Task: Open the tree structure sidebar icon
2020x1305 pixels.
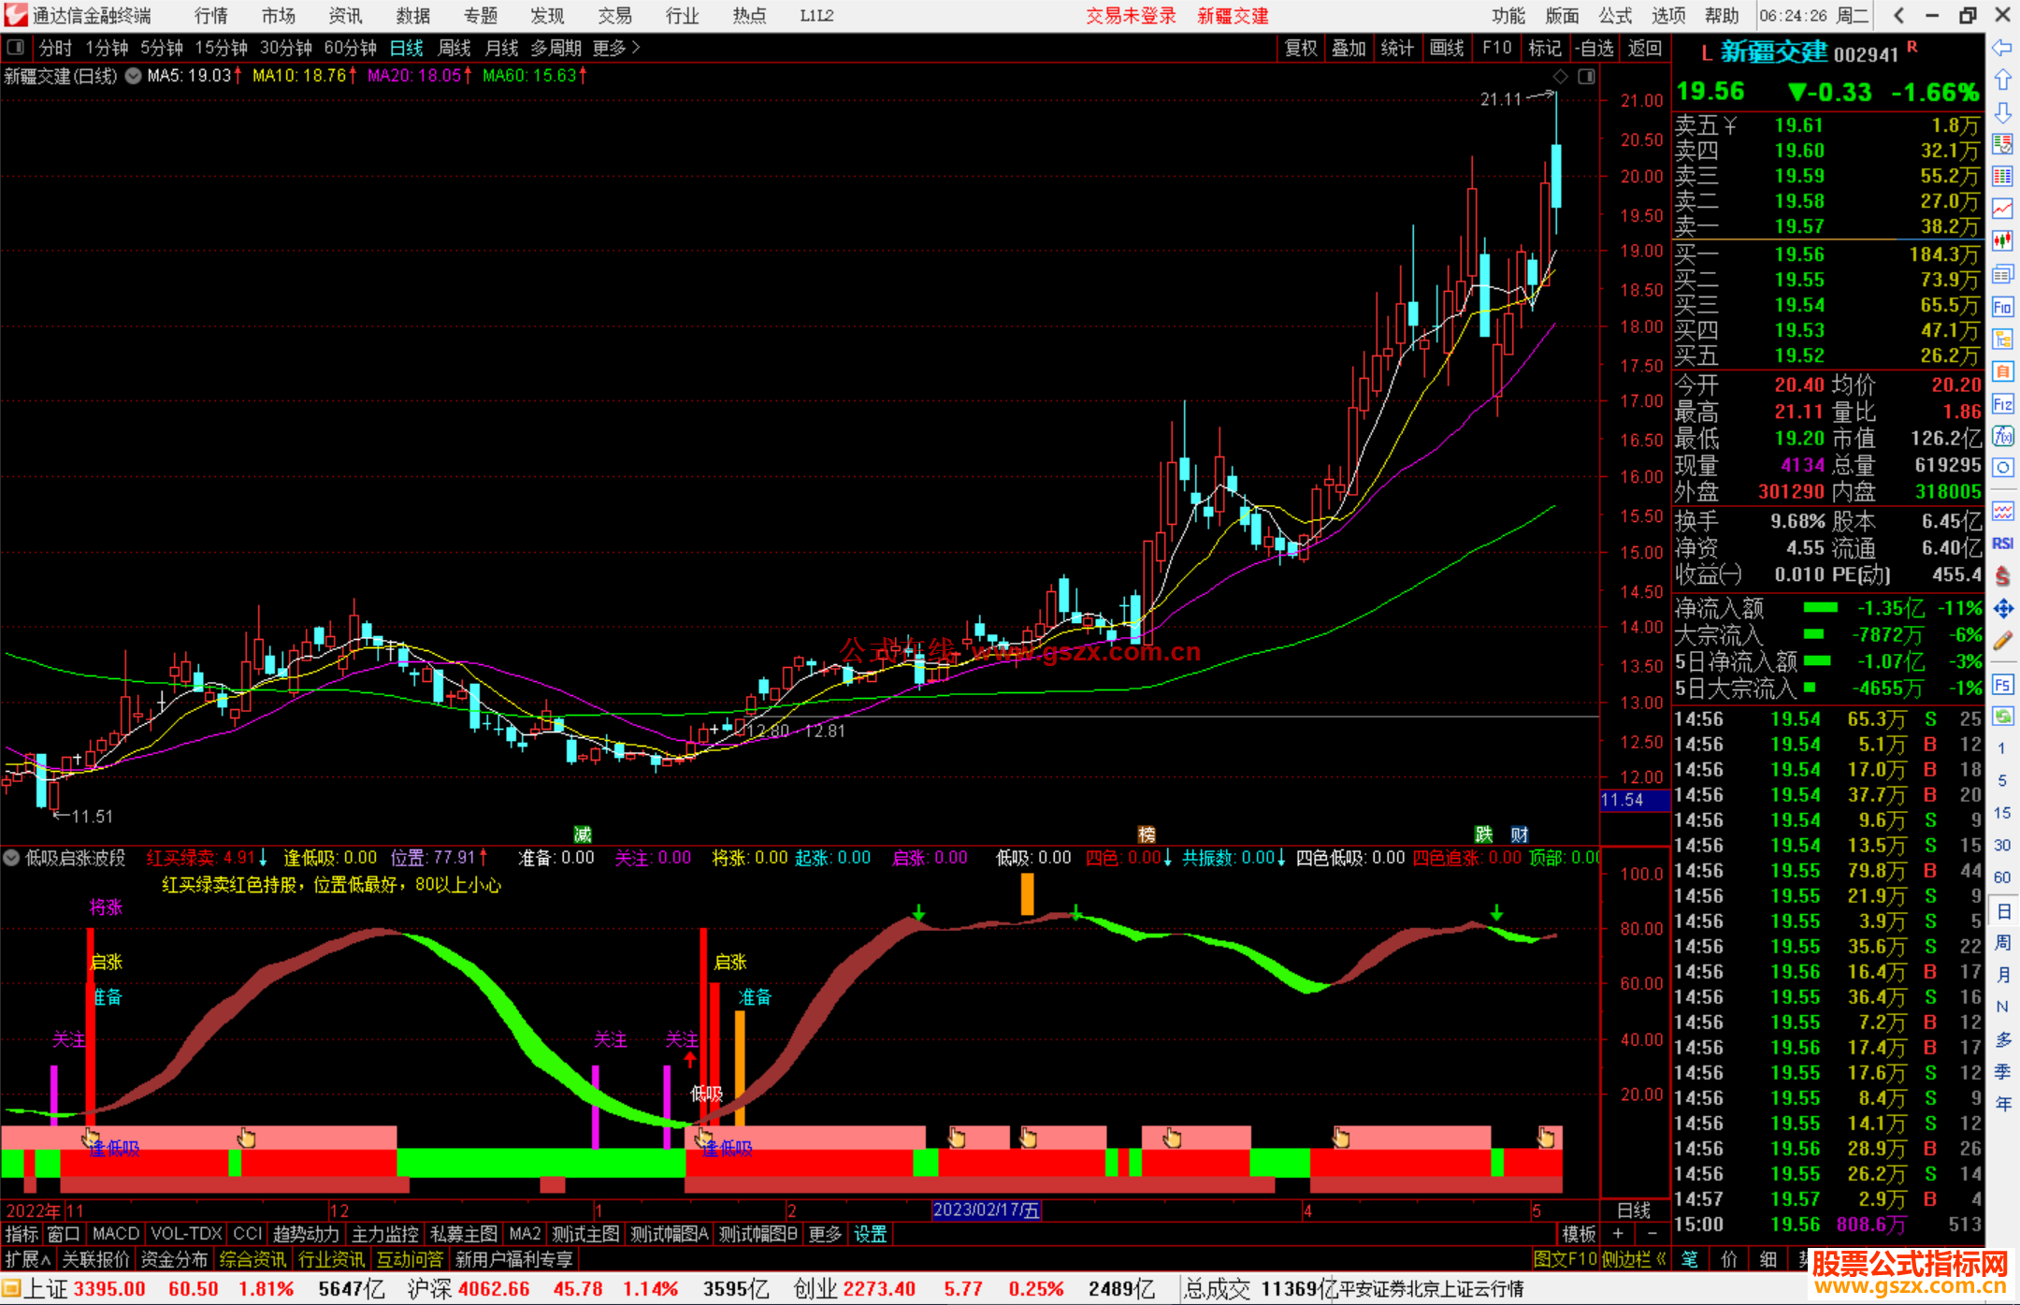Action: (2002, 339)
